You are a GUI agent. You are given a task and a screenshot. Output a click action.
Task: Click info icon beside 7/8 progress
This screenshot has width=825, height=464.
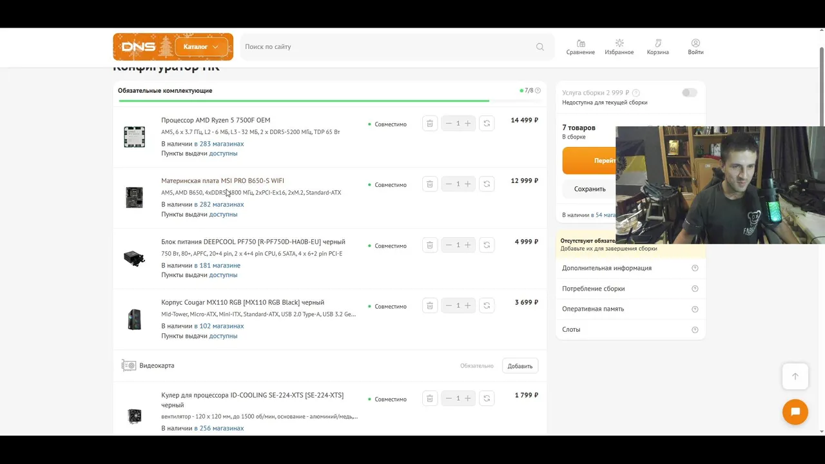[x=538, y=91]
